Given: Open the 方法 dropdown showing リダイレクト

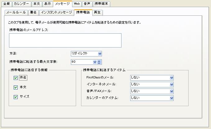Looking at the screenshot, I should pyautogui.click(x=86, y=54).
